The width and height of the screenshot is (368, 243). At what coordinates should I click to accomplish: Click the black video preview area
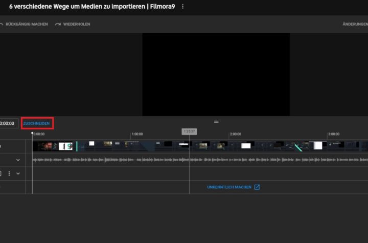(x=216, y=74)
